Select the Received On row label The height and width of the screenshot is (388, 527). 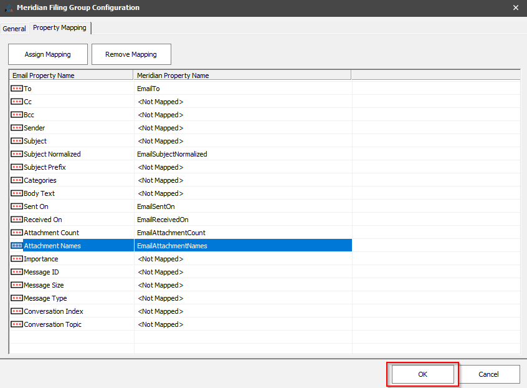click(x=43, y=220)
